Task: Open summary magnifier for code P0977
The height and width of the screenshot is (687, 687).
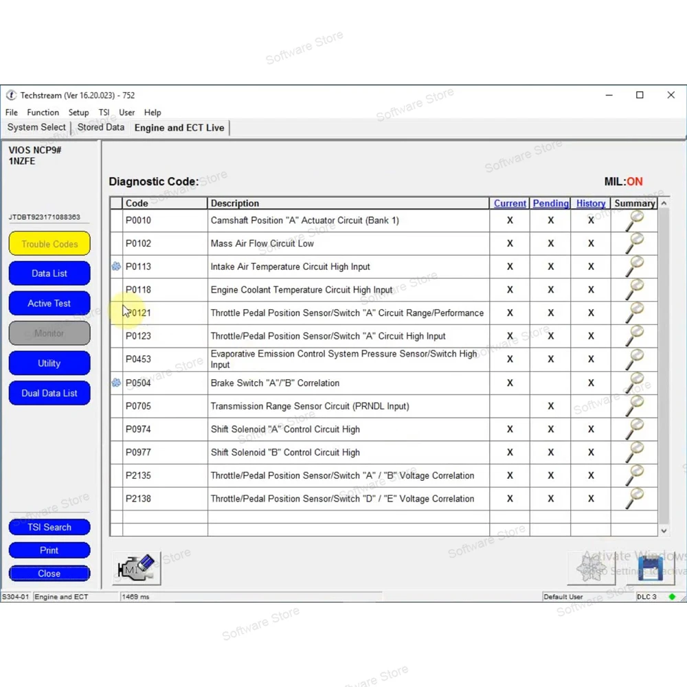Action: (634, 453)
